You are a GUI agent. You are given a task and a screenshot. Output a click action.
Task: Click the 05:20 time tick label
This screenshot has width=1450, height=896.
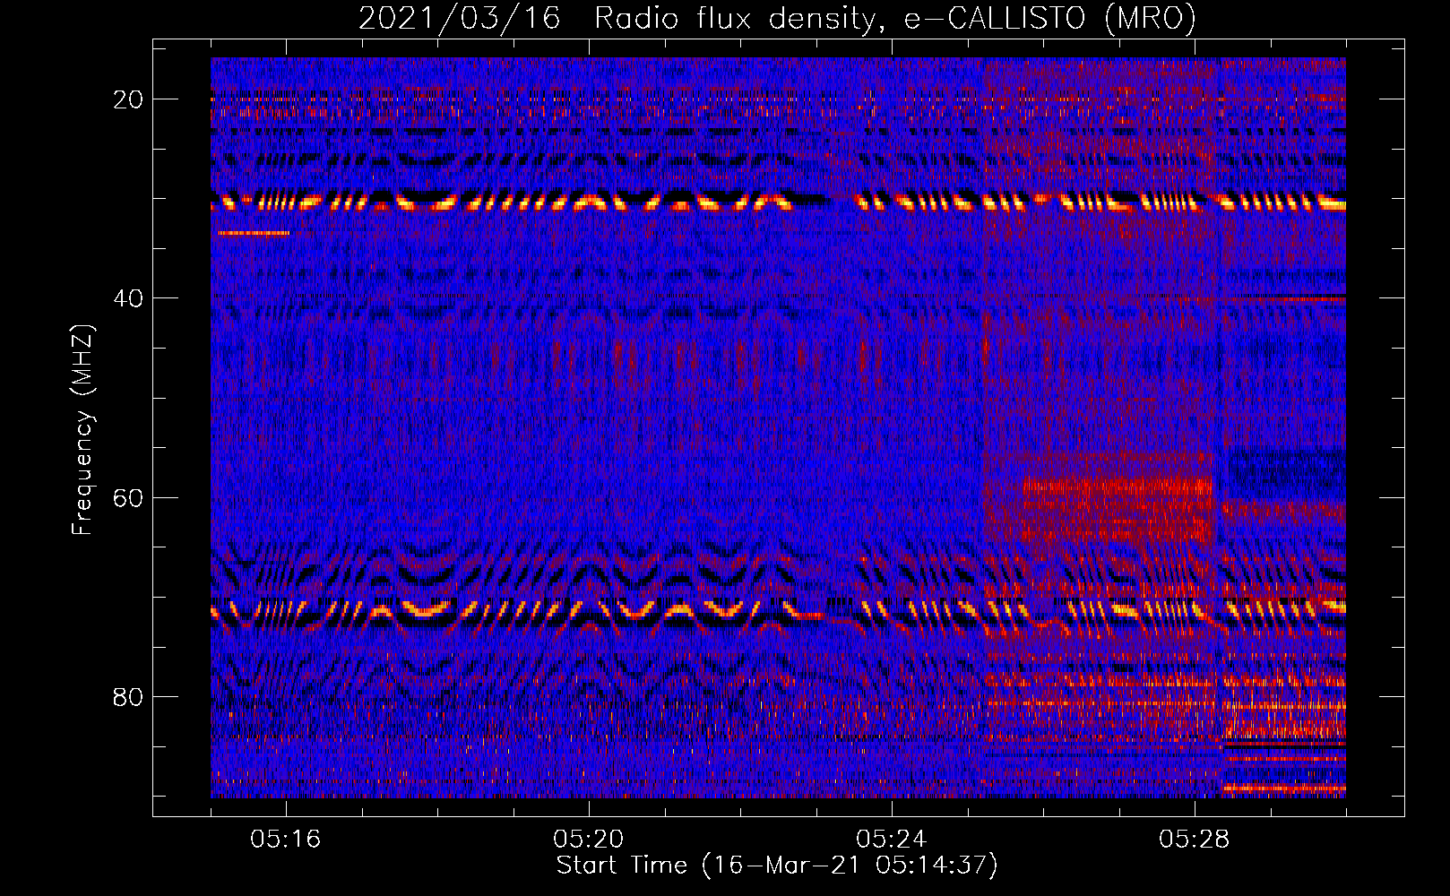[x=589, y=840]
